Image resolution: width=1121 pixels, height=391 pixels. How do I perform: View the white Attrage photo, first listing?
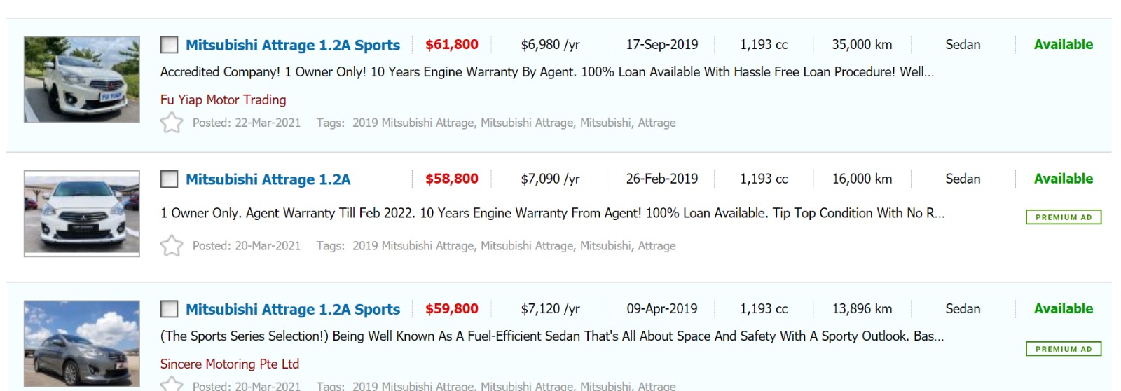(x=82, y=80)
